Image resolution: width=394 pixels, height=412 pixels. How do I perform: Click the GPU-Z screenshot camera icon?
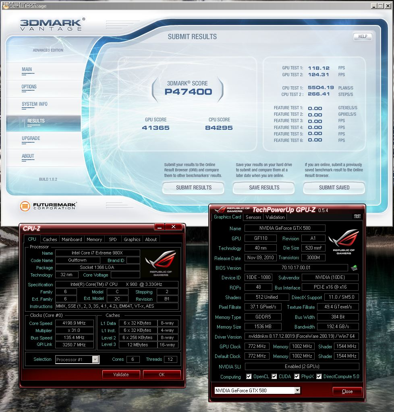point(357,216)
